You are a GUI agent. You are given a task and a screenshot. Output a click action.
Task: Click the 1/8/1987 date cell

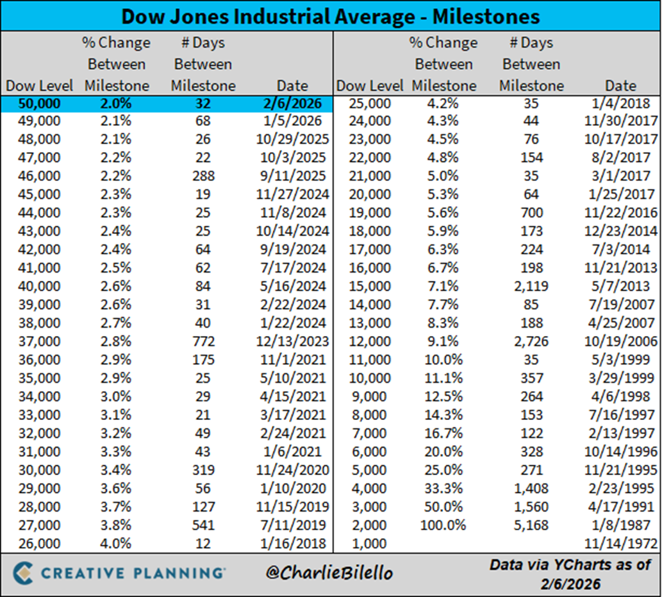pyautogui.click(x=630, y=525)
